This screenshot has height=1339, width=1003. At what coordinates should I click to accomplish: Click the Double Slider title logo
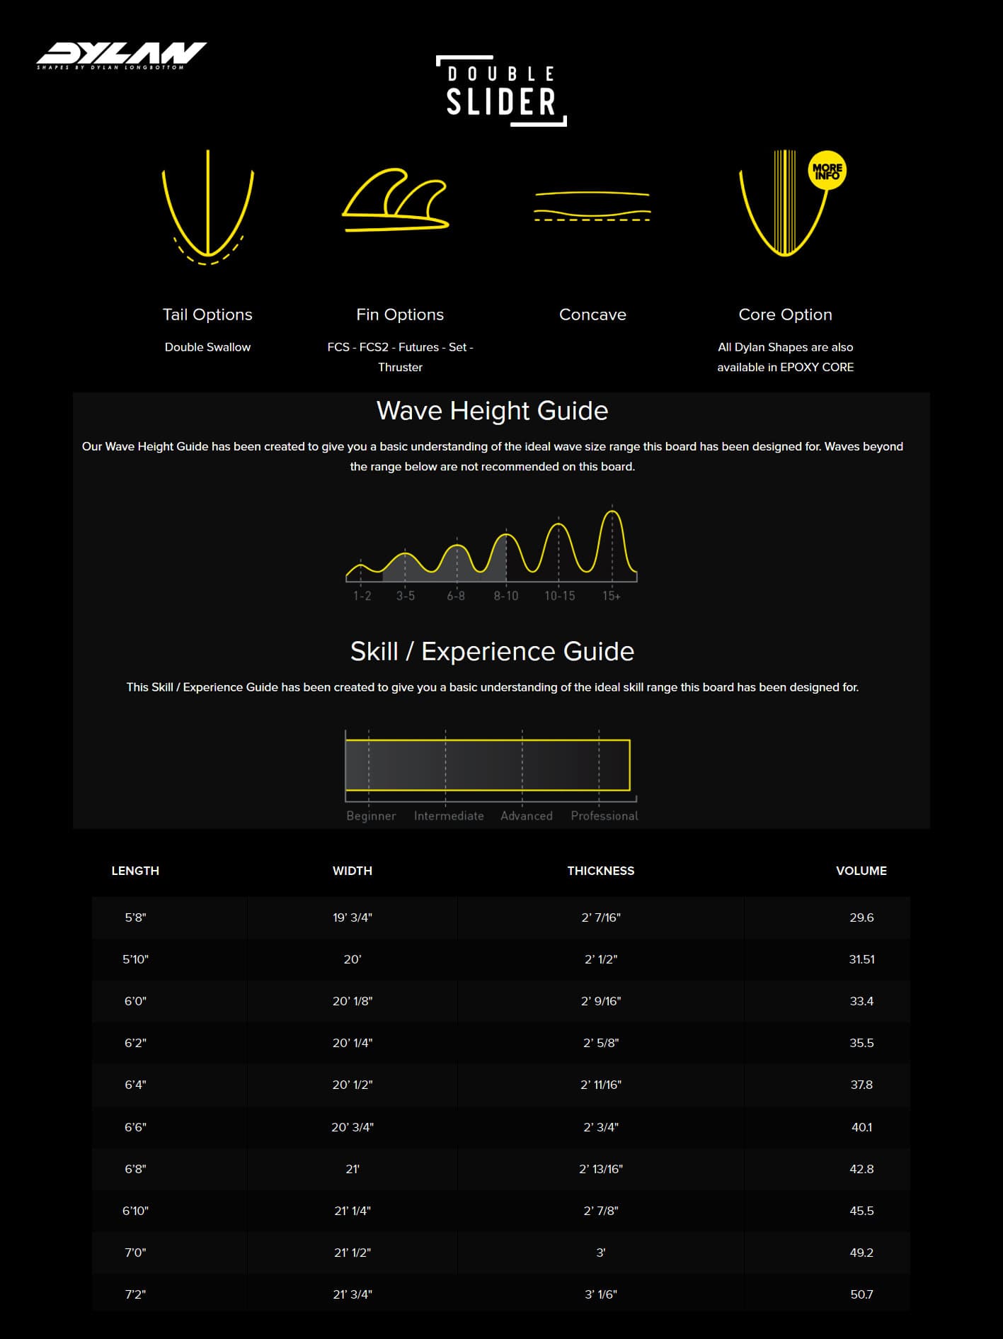pos(501,91)
